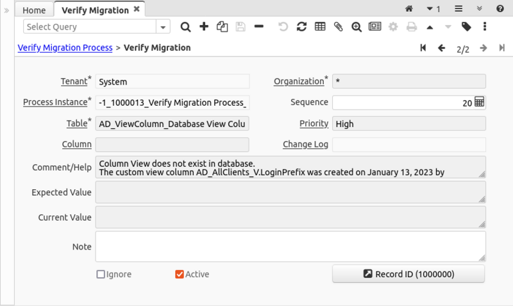Go to the previous record arrow
Screen dimensions: 513x306
point(441,48)
